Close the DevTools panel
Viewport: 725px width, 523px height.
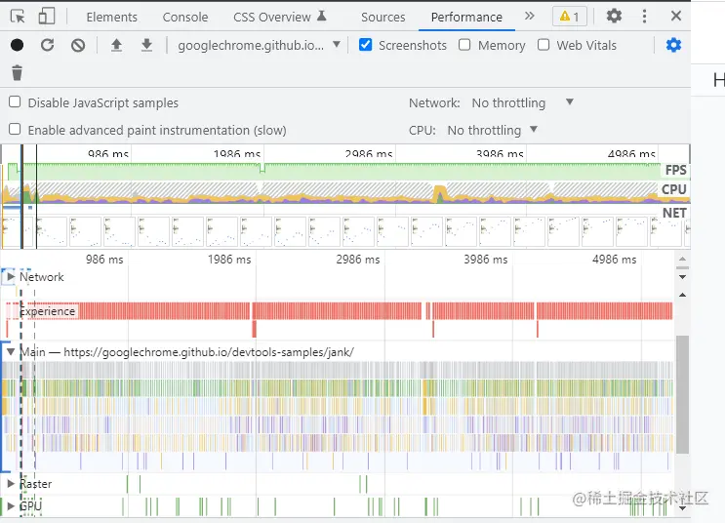[x=676, y=16]
